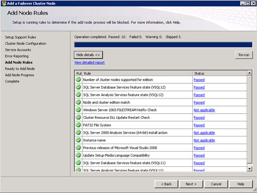This screenshot has height=193, width=257.
Task: Open the View detailed report link
Action: pos(89,62)
